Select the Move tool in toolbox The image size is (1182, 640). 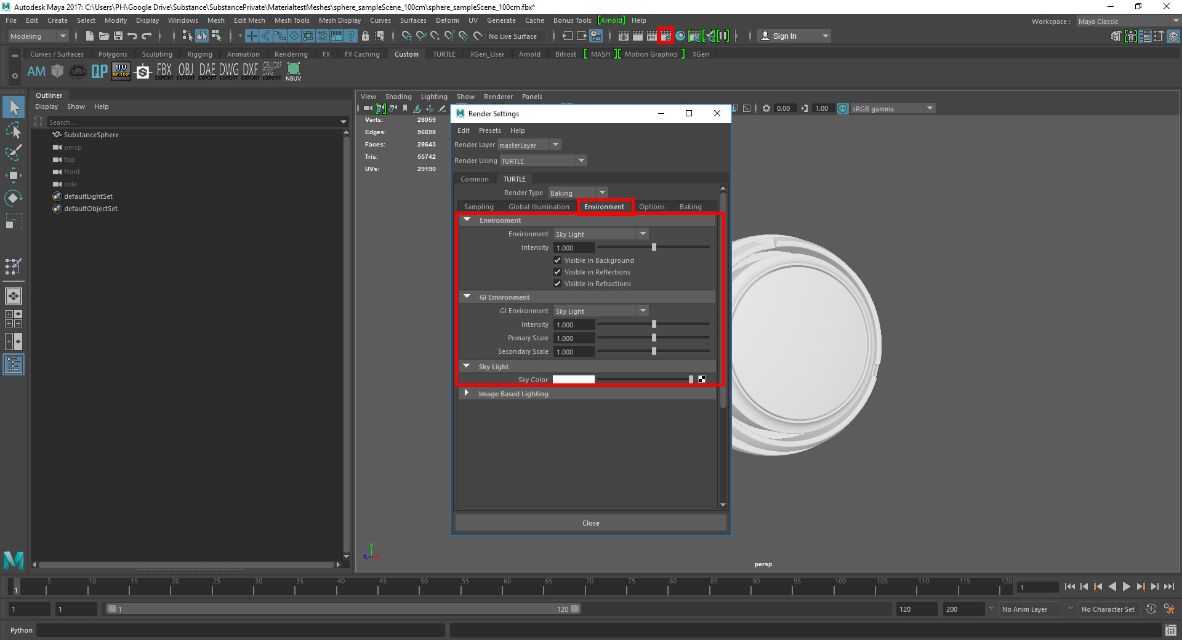point(14,175)
